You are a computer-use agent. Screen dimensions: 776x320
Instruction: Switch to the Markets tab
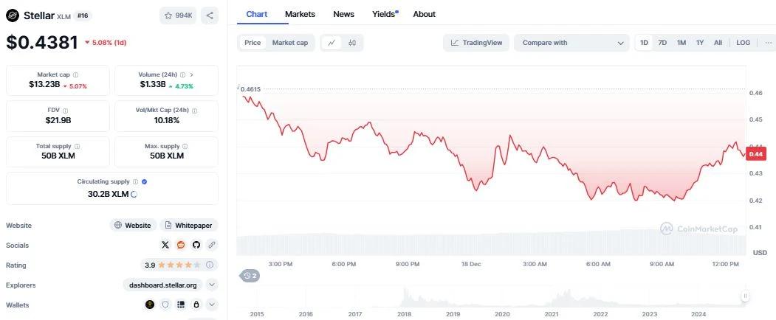[300, 14]
